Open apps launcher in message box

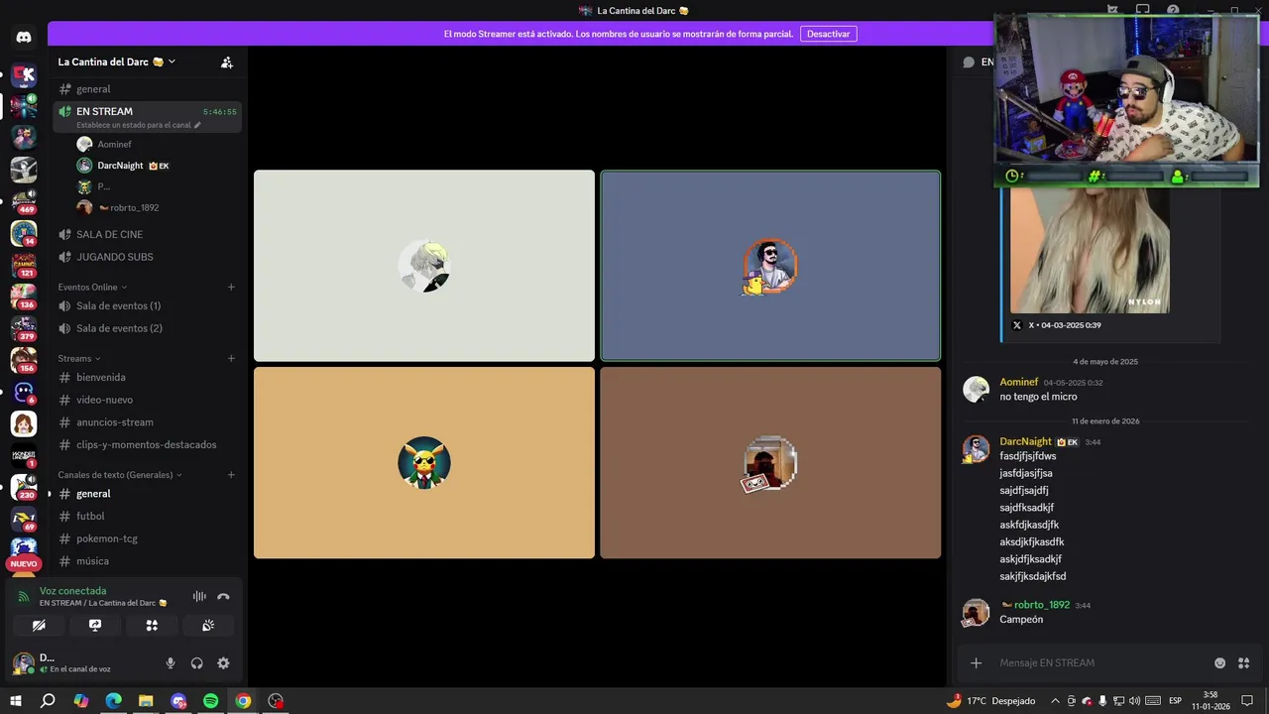[x=1244, y=663]
